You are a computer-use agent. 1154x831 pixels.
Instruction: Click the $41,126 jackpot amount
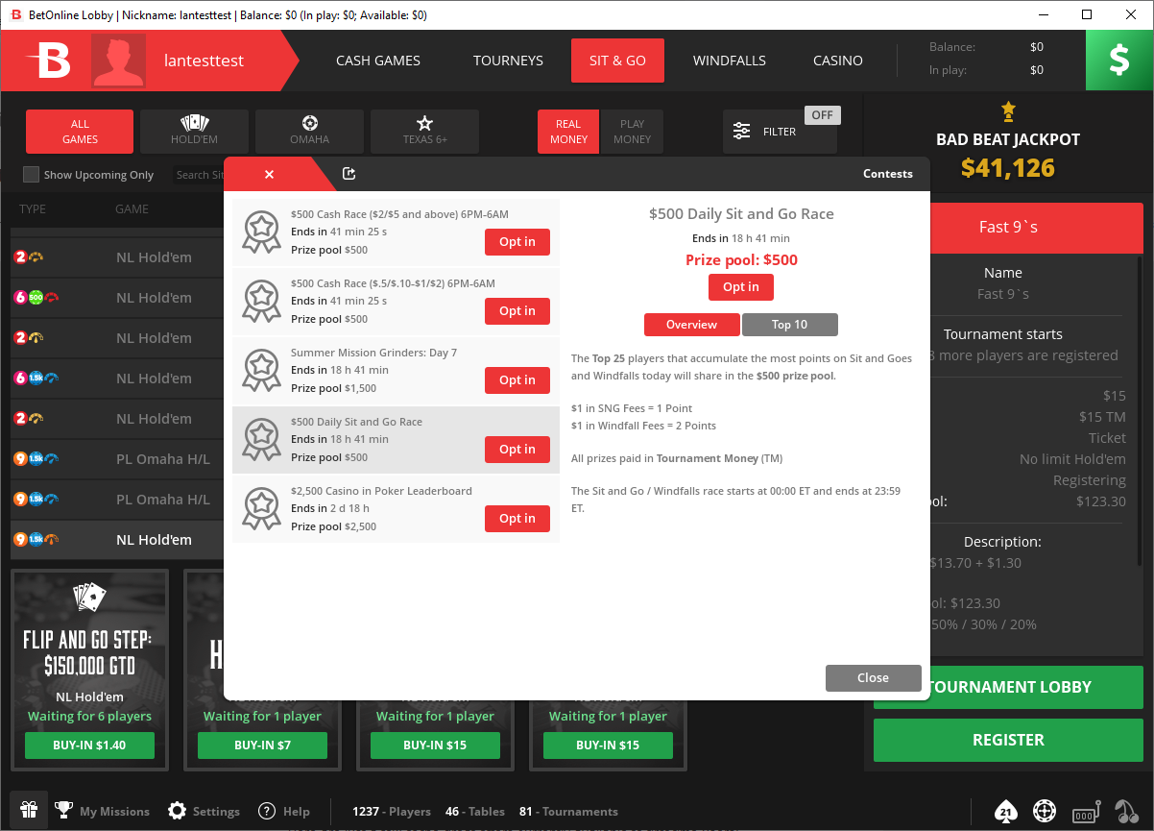(1008, 168)
